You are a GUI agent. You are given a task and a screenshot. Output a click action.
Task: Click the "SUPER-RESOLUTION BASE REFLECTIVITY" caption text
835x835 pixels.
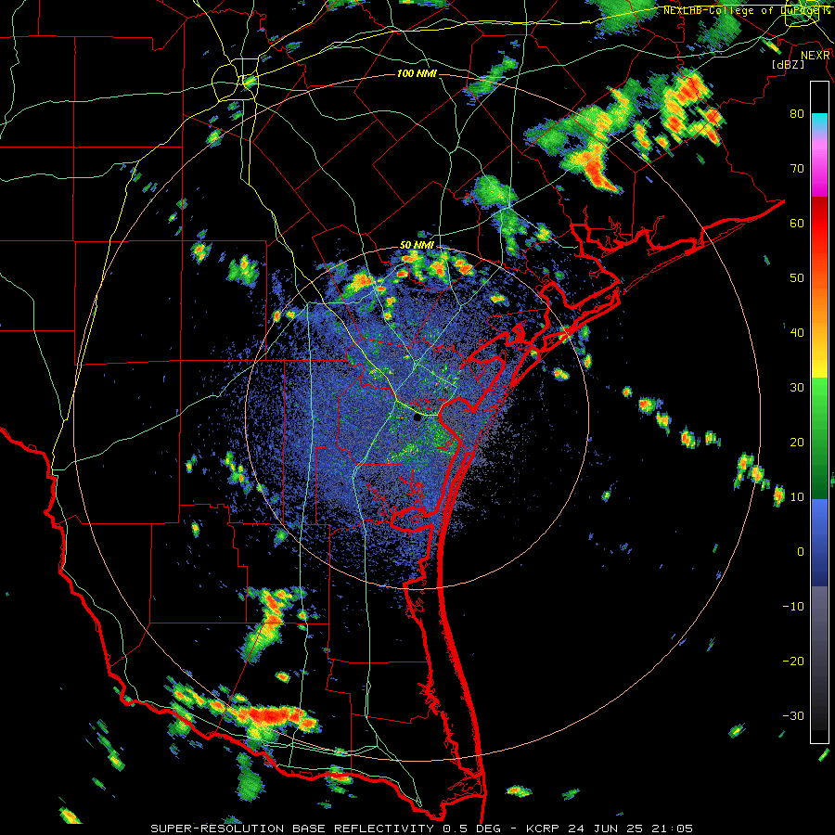[292, 829]
